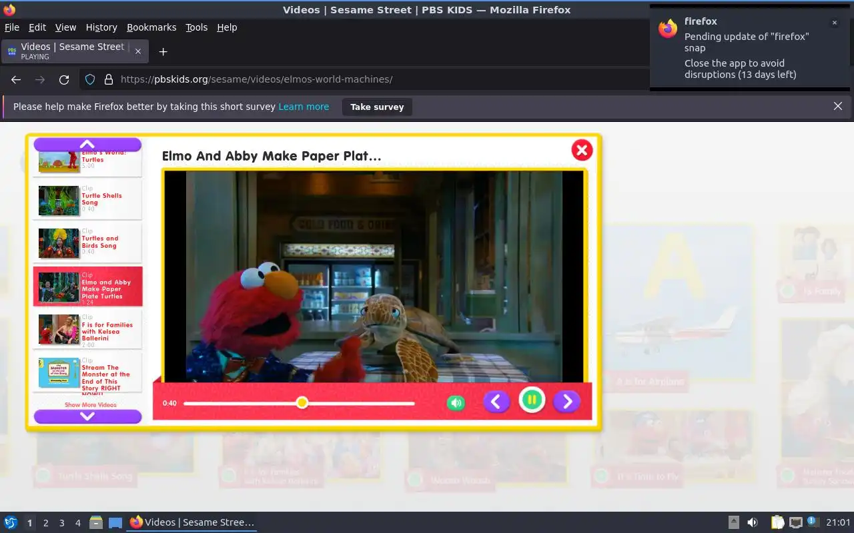Switch to workspace 1
The height and width of the screenshot is (533, 854).
click(29, 523)
